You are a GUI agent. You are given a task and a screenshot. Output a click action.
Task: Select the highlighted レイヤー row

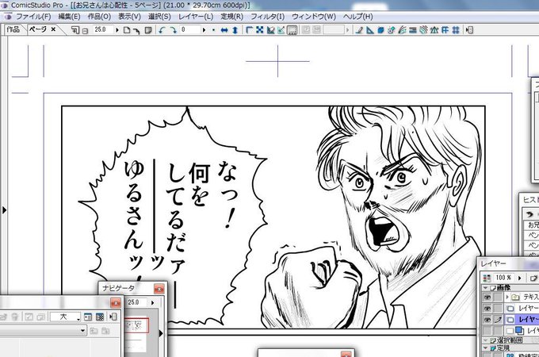pyautogui.click(x=522, y=320)
